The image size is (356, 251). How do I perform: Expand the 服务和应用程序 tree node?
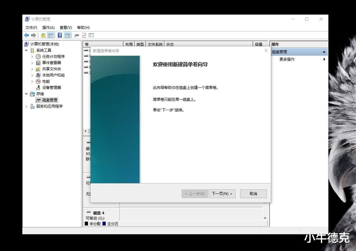coord(26,106)
